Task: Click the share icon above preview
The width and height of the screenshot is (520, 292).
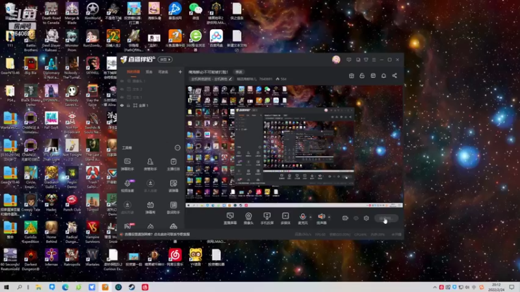Action: point(395,76)
